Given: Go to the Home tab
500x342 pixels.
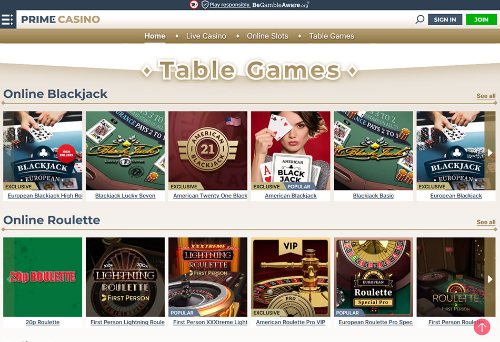Looking at the screenshot, I should pos(155,36).
